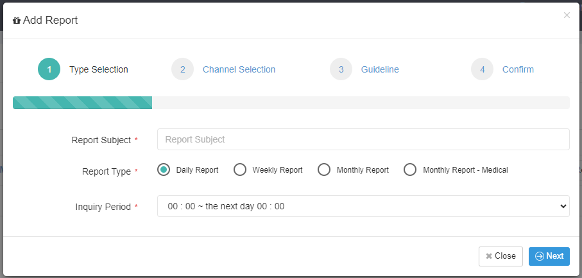Click the gift icon beside Add Report
Image resolution: width=582 pixels, height=278 pixels.
pyautogui.click(x=17, y=21)
